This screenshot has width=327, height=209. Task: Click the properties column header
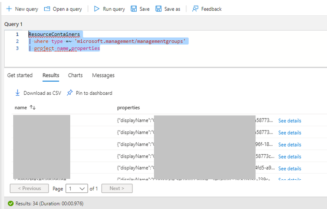[x=129, y=107]
